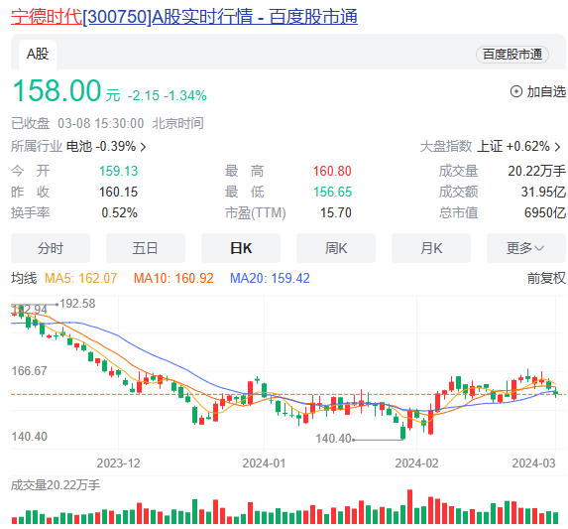Click the MA10 moving average label

coord(173,278)
